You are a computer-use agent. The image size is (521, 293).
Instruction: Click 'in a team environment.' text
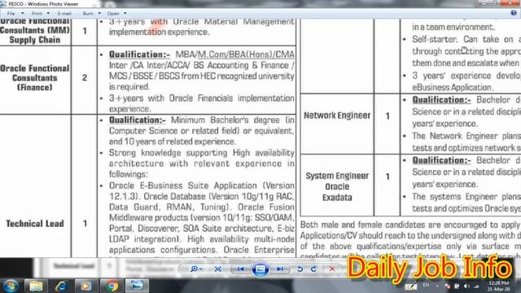coord(453,27)
